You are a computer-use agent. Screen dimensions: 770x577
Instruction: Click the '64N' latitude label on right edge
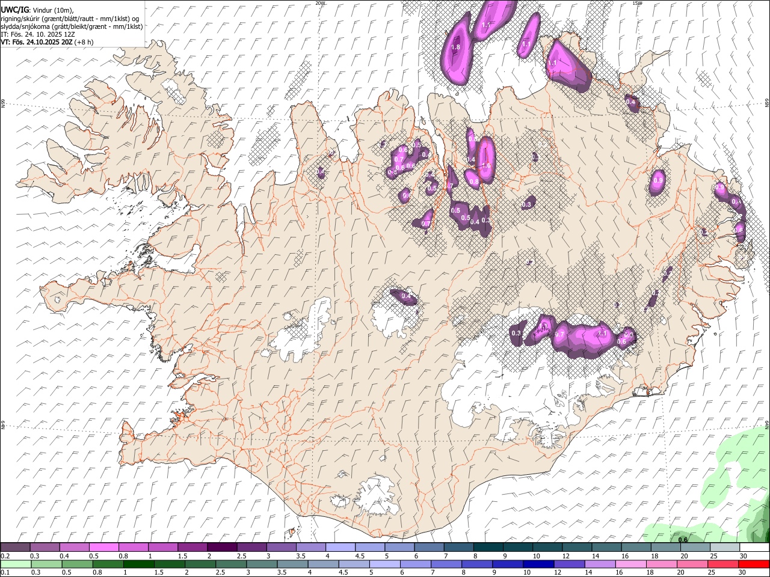pyautogui.click(x=767, y=424)
